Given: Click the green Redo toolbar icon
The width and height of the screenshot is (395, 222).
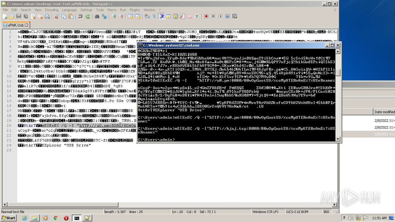Looking at the screenshot, I should 88,16.
